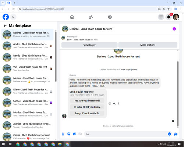
Task: Open File Explorer on taskbar
Action: click(60, 144)
